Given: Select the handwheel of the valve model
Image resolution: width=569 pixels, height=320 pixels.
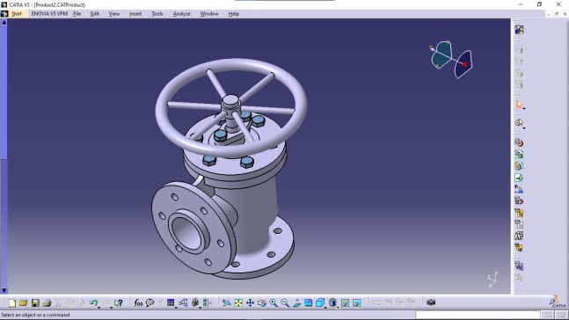Looking at the screenshot, I should (x=231, y=108).
